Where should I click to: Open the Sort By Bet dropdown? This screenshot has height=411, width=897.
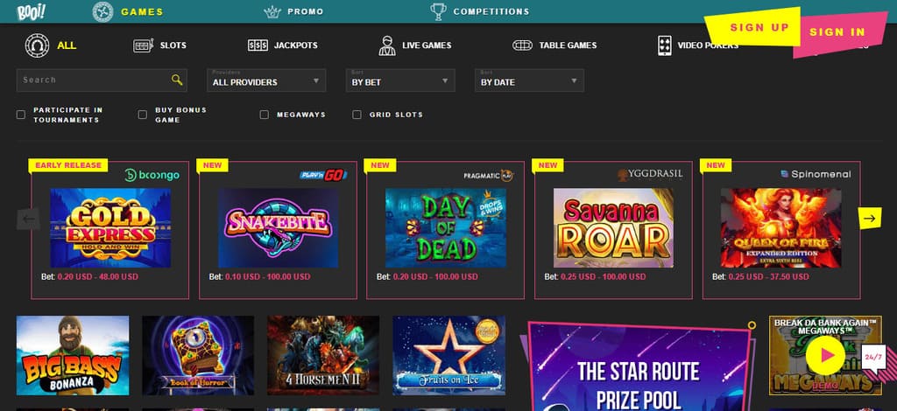coord(400,80)
